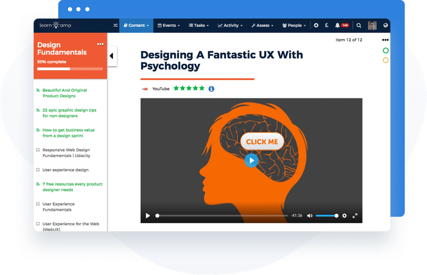Adjust the video volume slider

(327, 215)
